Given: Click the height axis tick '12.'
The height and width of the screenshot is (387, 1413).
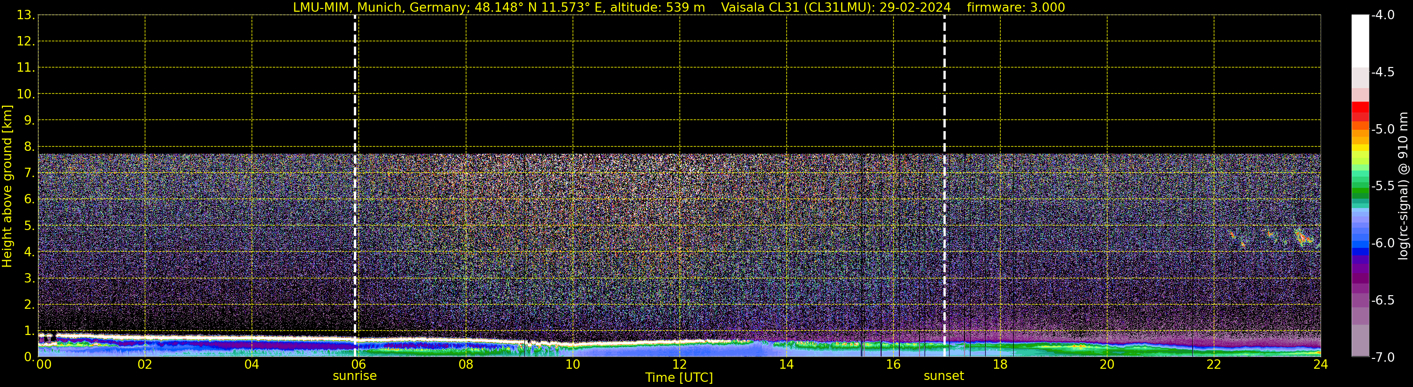Looking at the screenshot, I should [26, 41].
